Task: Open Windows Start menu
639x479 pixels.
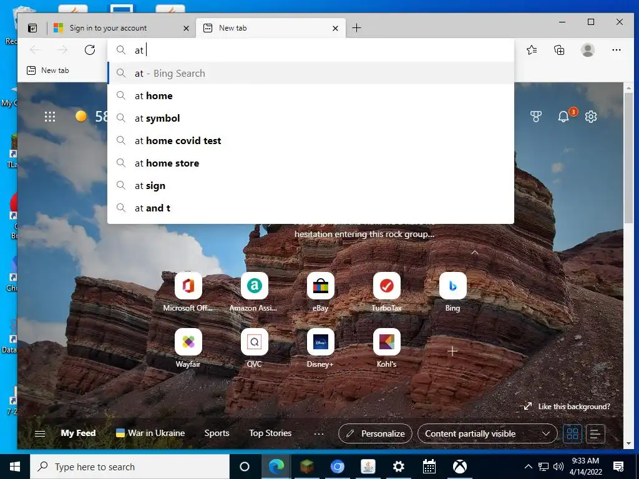Action: pyautogui.click(x=15, y=467)
